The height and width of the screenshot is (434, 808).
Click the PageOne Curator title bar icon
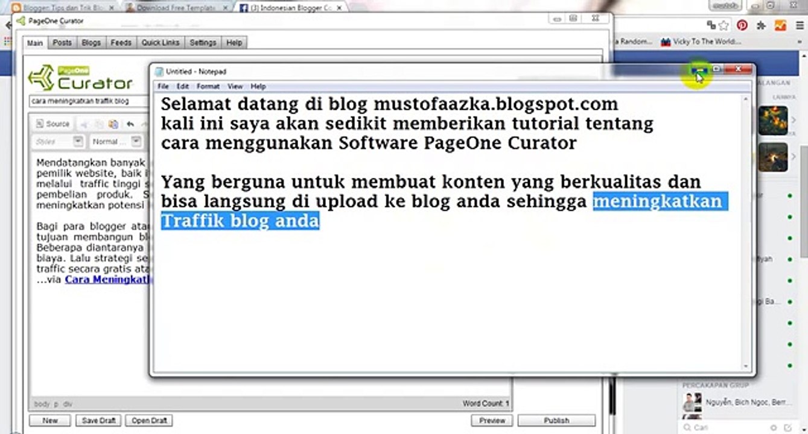tap(21, 21)
